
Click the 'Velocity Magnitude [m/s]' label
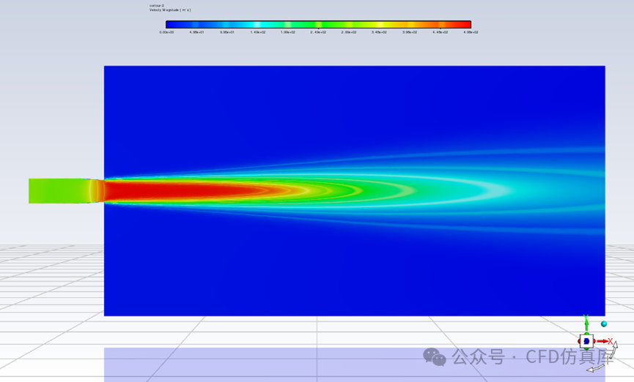click(170, 10)
